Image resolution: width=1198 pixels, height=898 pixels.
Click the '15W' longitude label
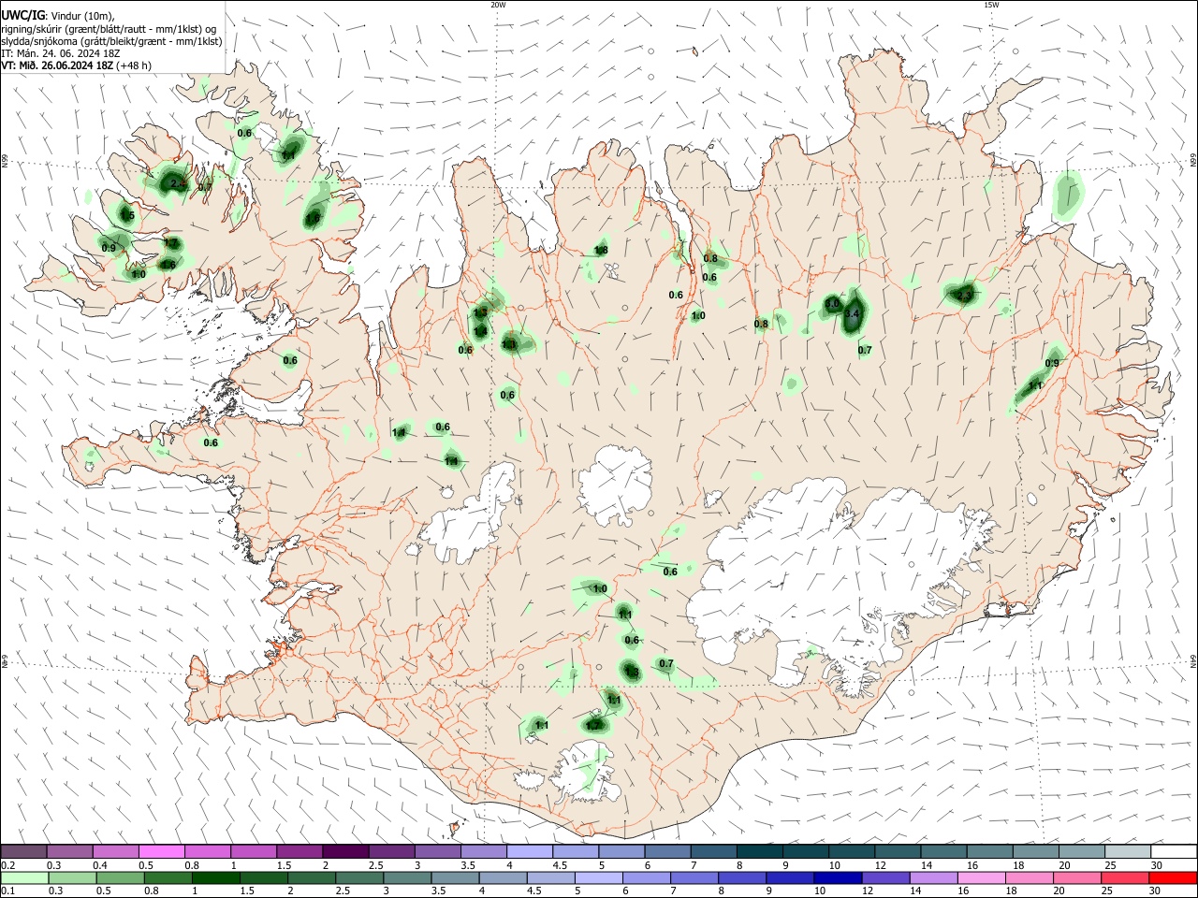click(x=991, y=5)
